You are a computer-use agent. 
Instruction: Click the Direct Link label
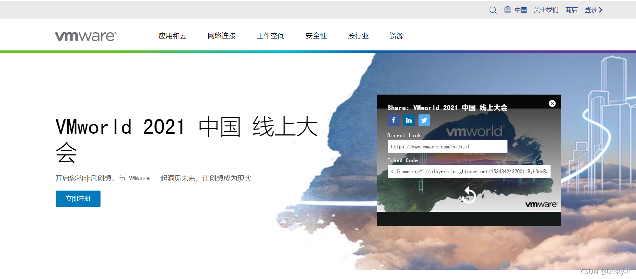[404, 135]
